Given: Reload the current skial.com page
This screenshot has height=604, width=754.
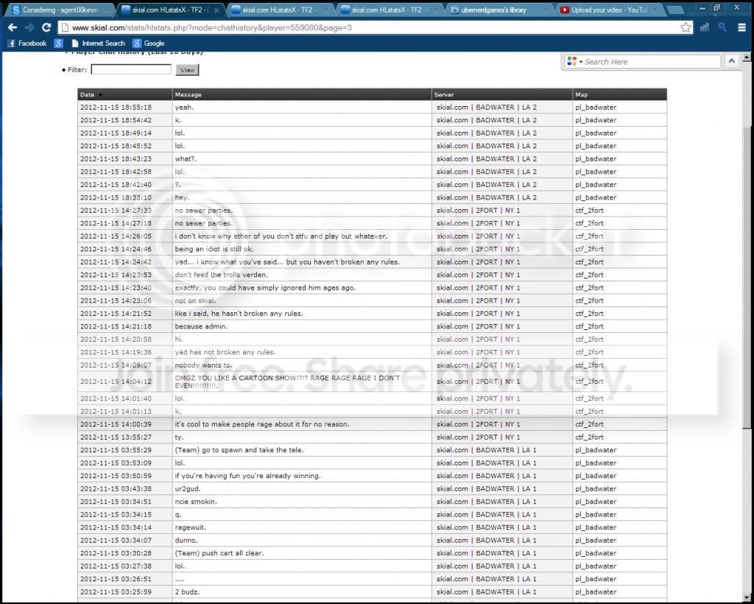Looking at the screenshot, I should [x=46, y=28].
